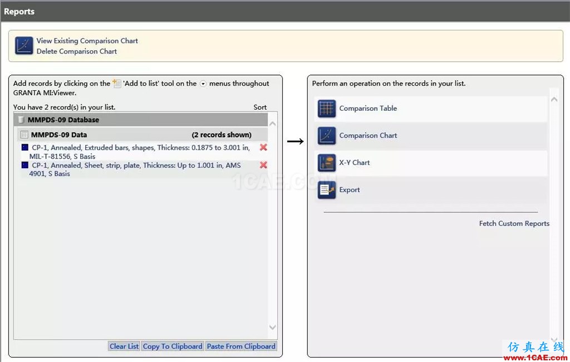Click the Sort link above the list
Screen dimensions: 570x362
coord(260,107)
